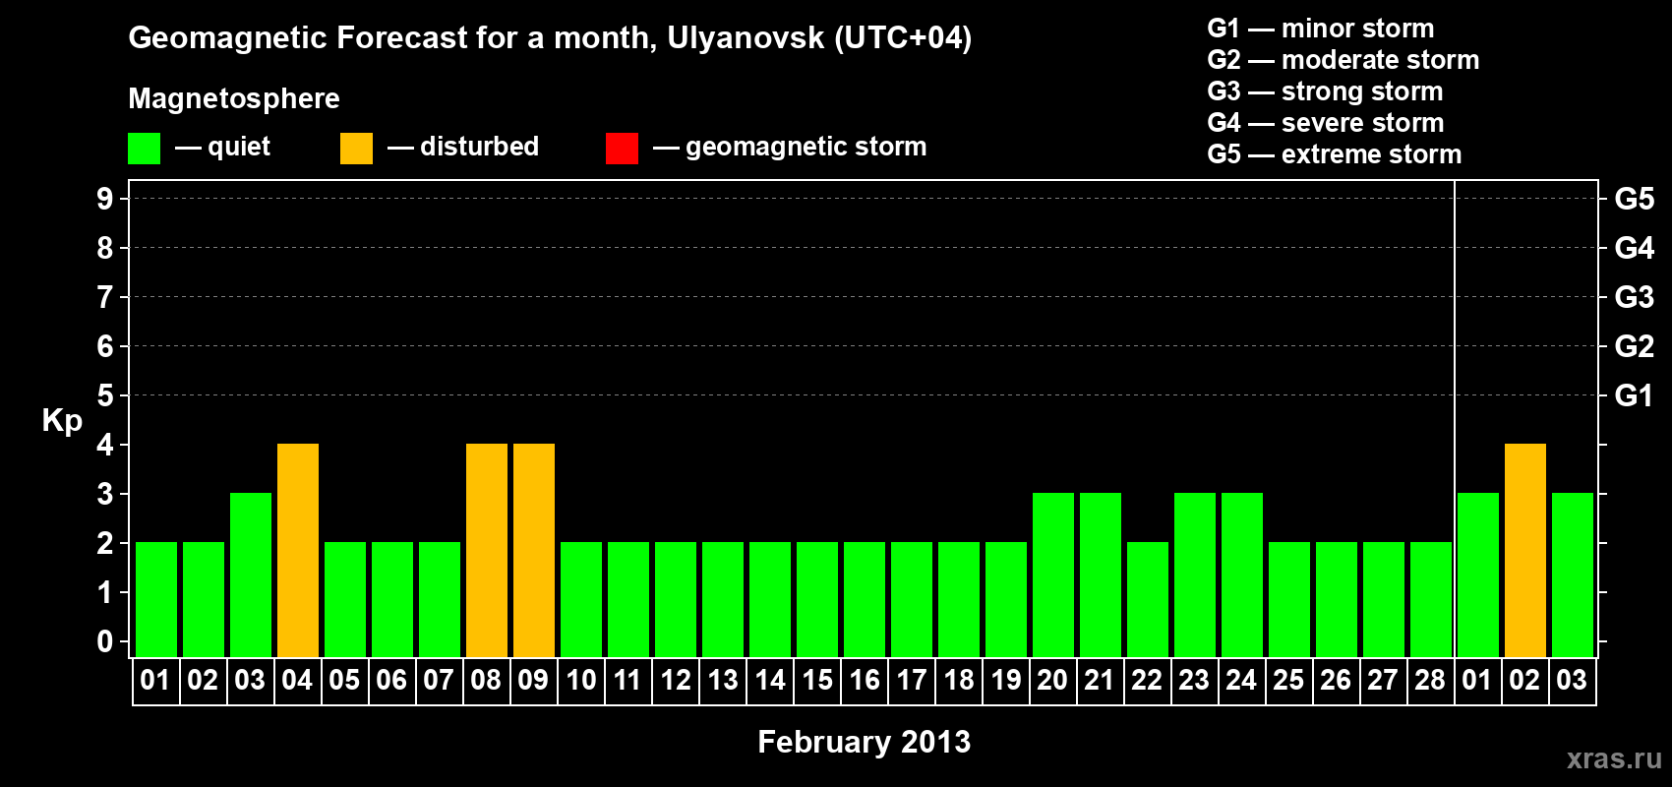This screenshot has width=1672, height=787.
Task: Click the orange bar for February 09
Action: click(x=534, y=550)
